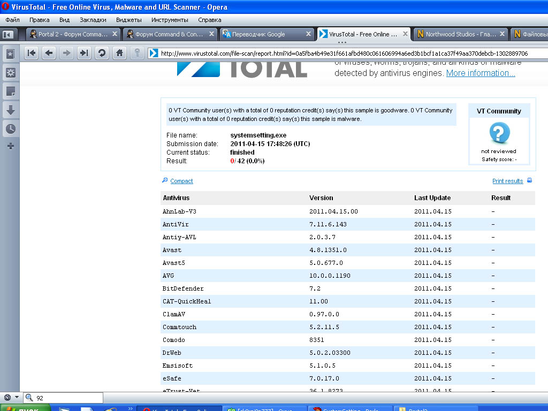Screen dimensions: 548x411
Task: Add a panel with plus icon
Action: pos(11,146)
